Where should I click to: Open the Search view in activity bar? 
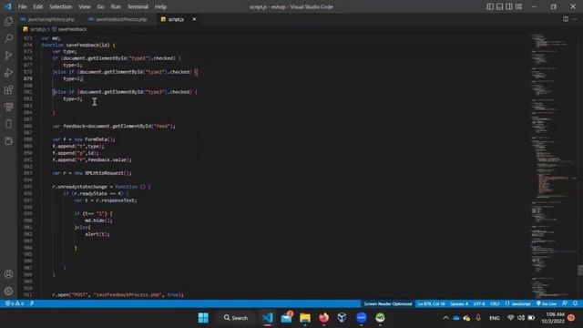(x=8, y=38)
